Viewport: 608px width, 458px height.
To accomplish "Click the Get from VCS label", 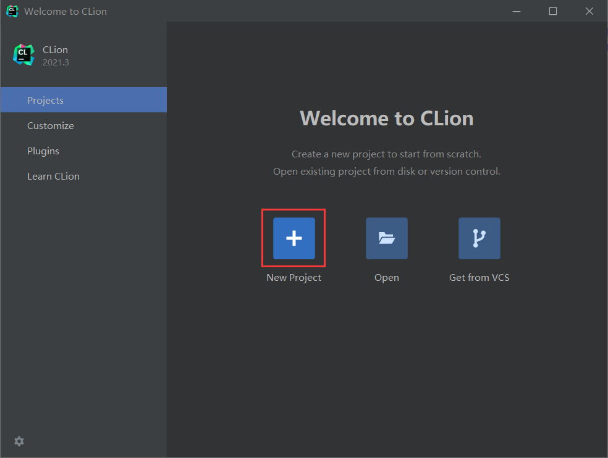I will coord(479,277).
